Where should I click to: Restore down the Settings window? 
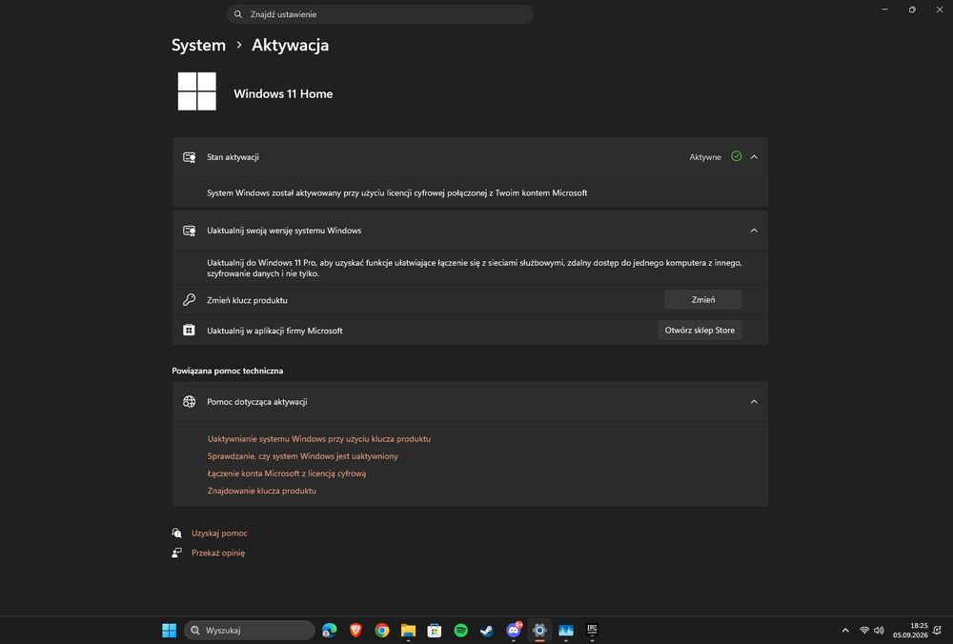pyautogui.click(x=912, y=10)
